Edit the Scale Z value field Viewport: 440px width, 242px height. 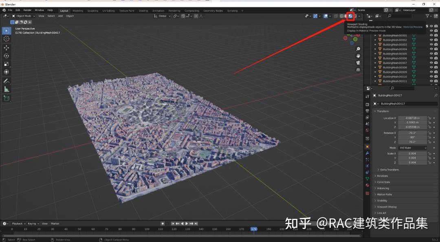[x=412, y=162]
